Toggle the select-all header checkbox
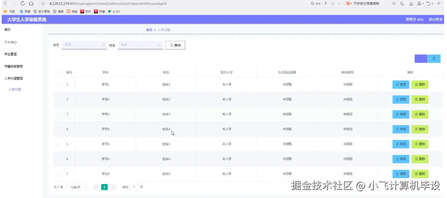Viewport: 447px width, 198px height. pos(58,73)
